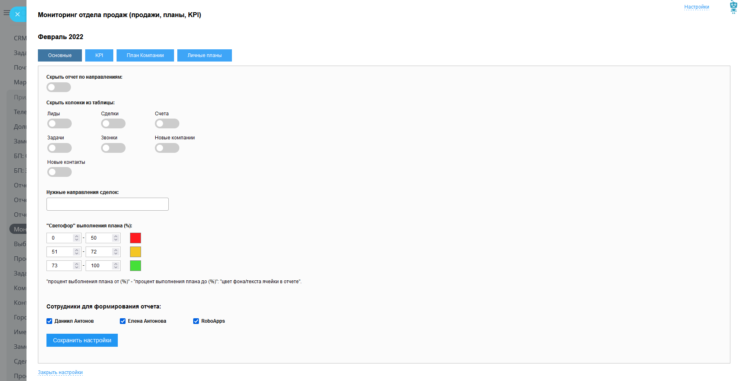Screen dimensions: 741x381
Task: Click the Закрыть настройки link
Action: click(x=60, y=372)
